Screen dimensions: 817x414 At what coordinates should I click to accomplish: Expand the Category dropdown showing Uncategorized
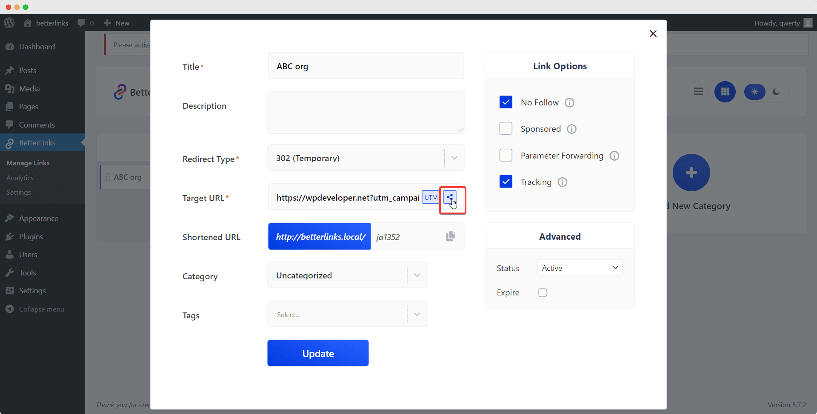[x=416, y=275]
